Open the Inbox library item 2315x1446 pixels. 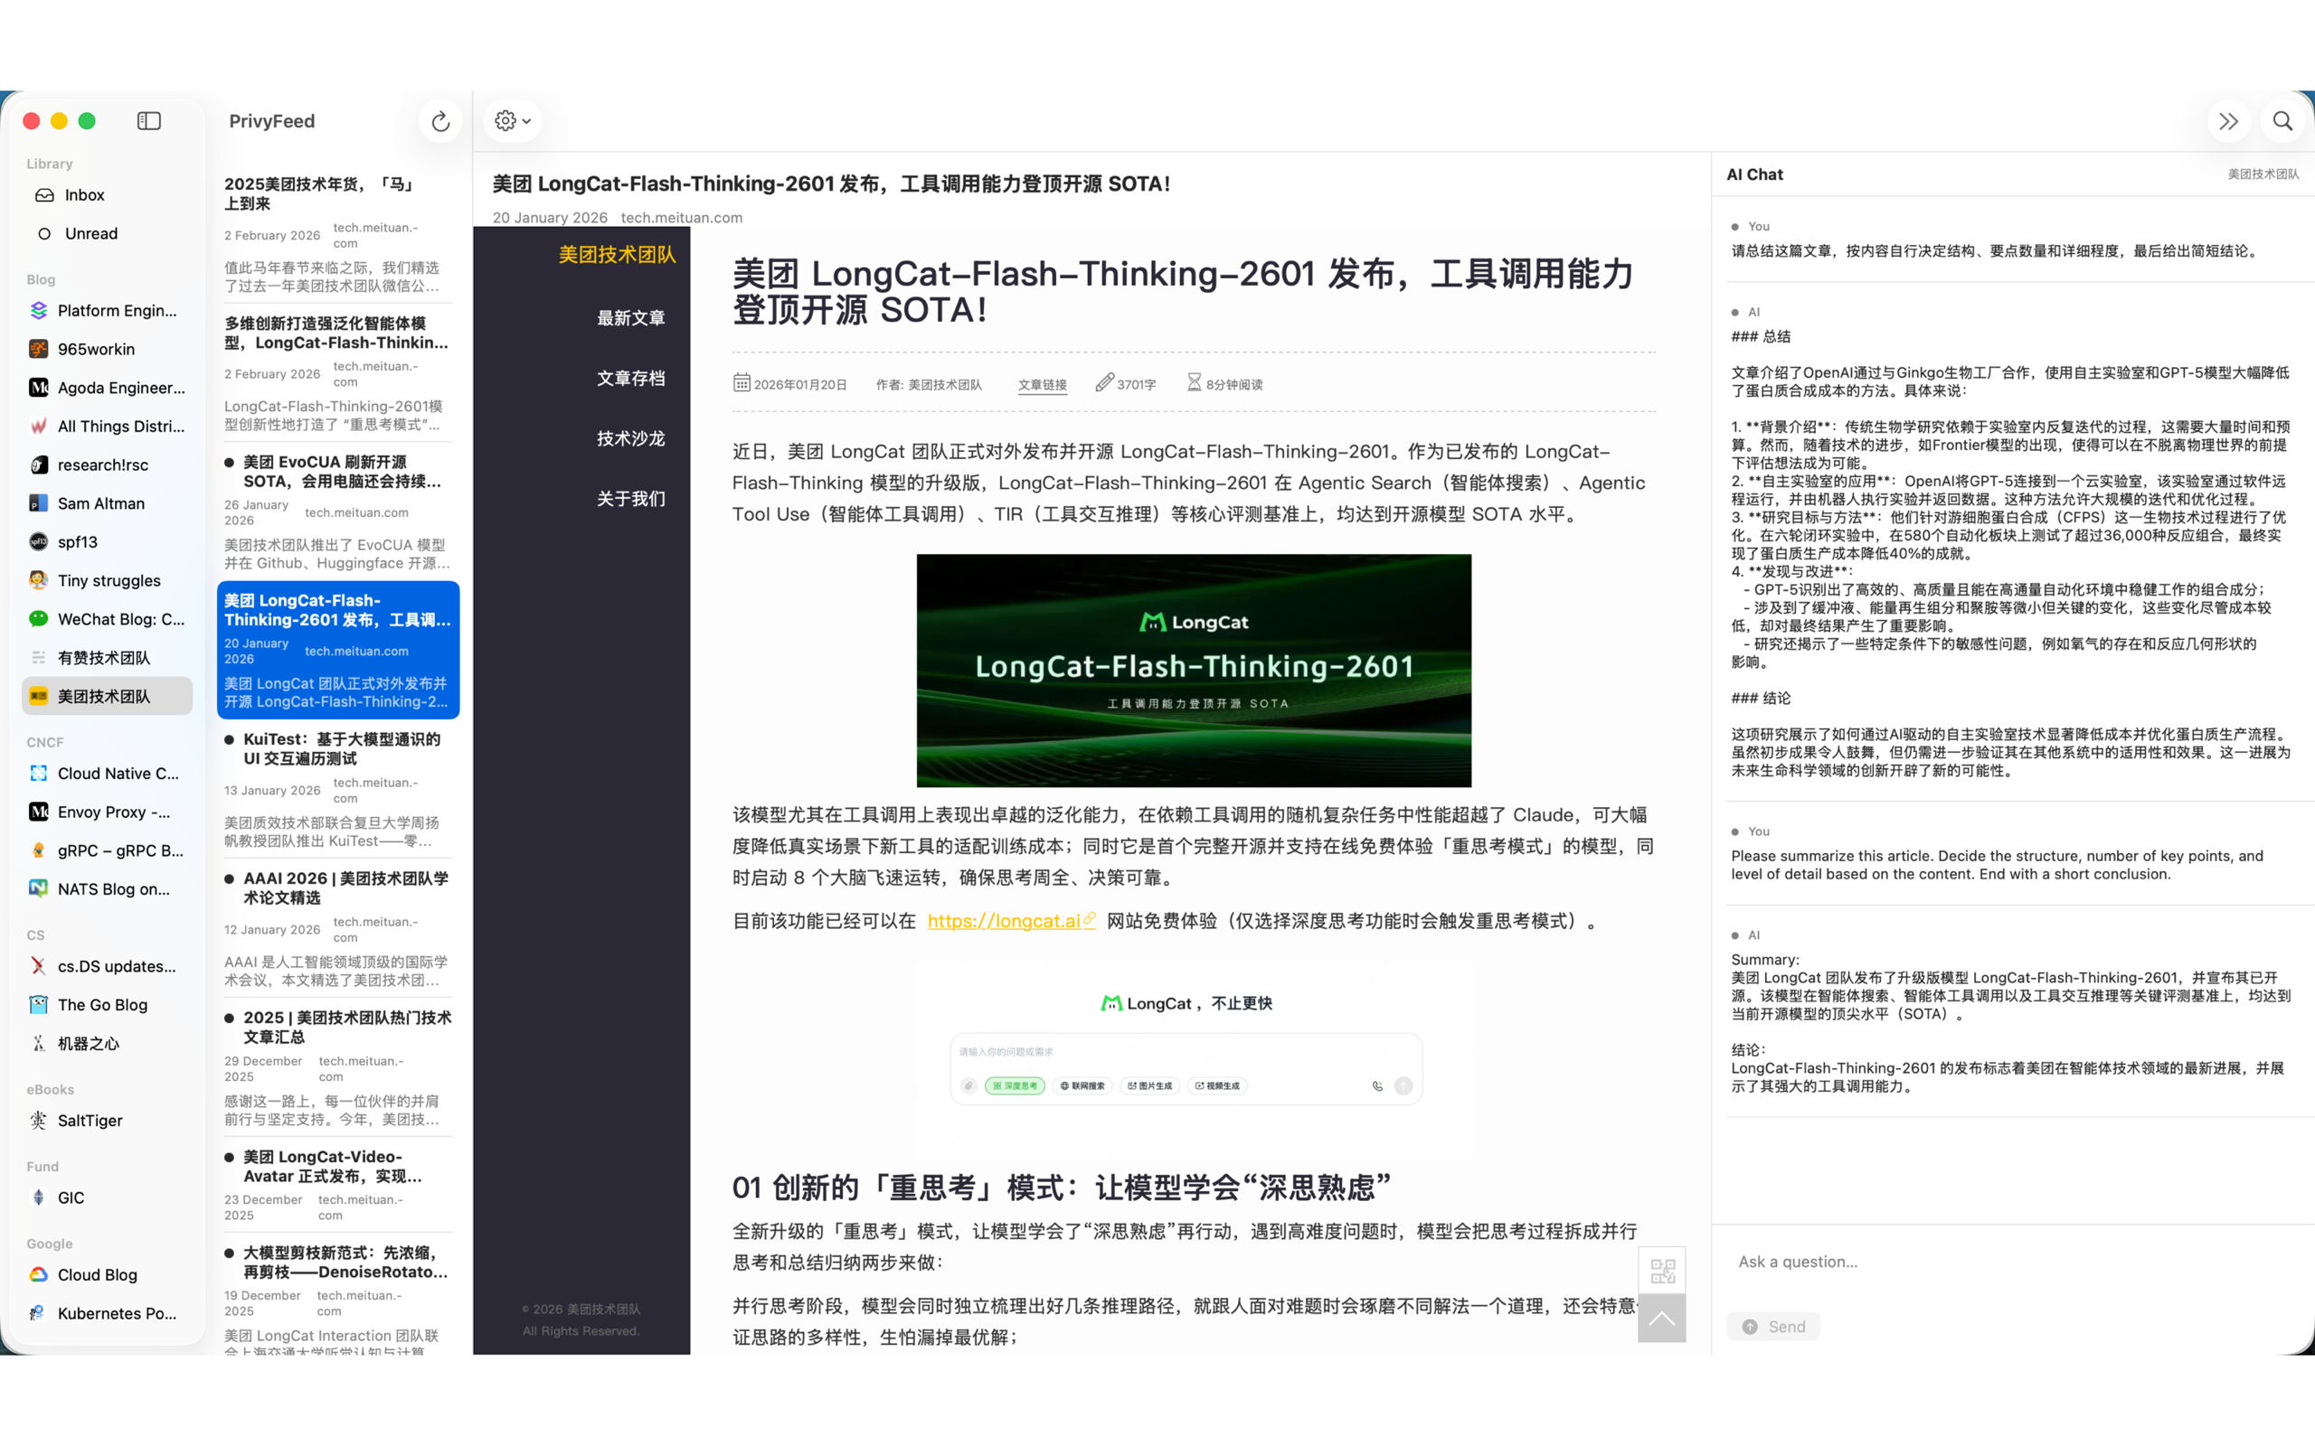click(x=84, y=195)
